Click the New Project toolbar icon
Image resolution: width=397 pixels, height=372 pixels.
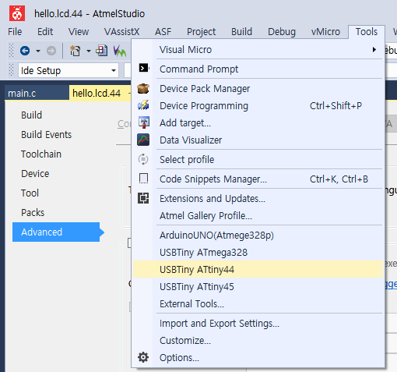tap(75, 51)
